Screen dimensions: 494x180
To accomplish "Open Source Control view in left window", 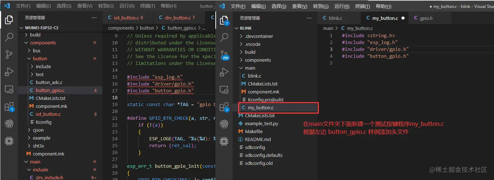I will click(9, 54).
